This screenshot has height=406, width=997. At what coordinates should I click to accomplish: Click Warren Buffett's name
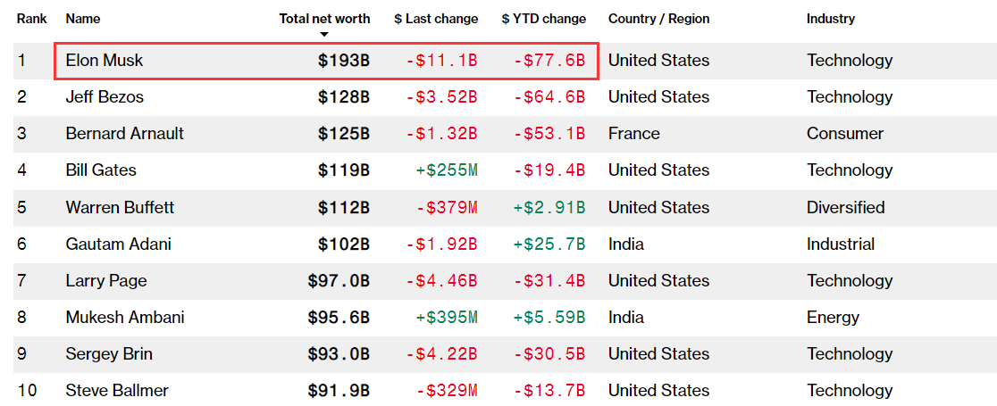tap(120, 208)
